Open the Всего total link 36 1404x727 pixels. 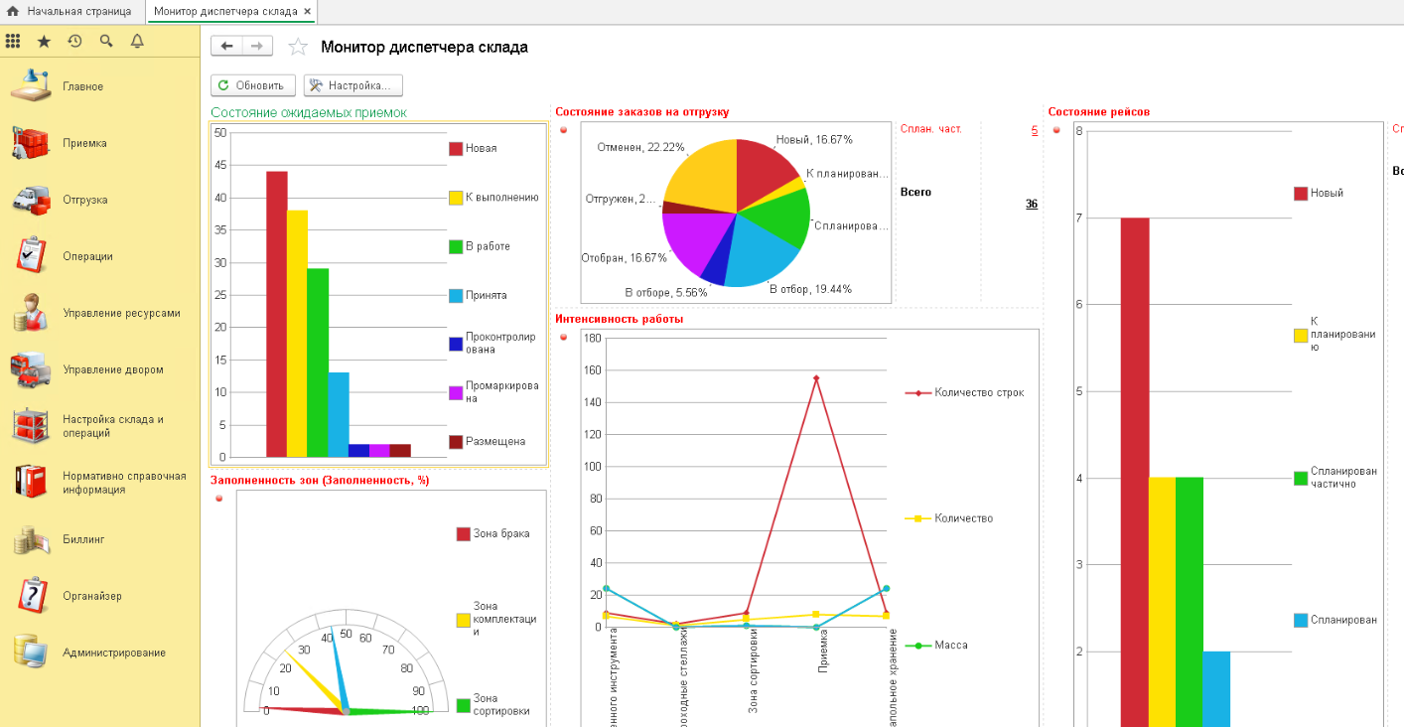(1032, 204)
